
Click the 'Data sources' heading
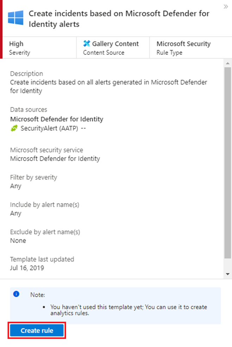29,109
